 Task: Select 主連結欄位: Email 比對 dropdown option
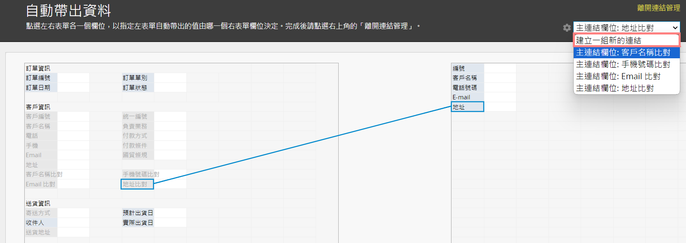[x=626, y=76]
